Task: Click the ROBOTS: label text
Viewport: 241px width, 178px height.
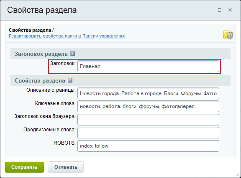Action: click(x=64, y=143)
